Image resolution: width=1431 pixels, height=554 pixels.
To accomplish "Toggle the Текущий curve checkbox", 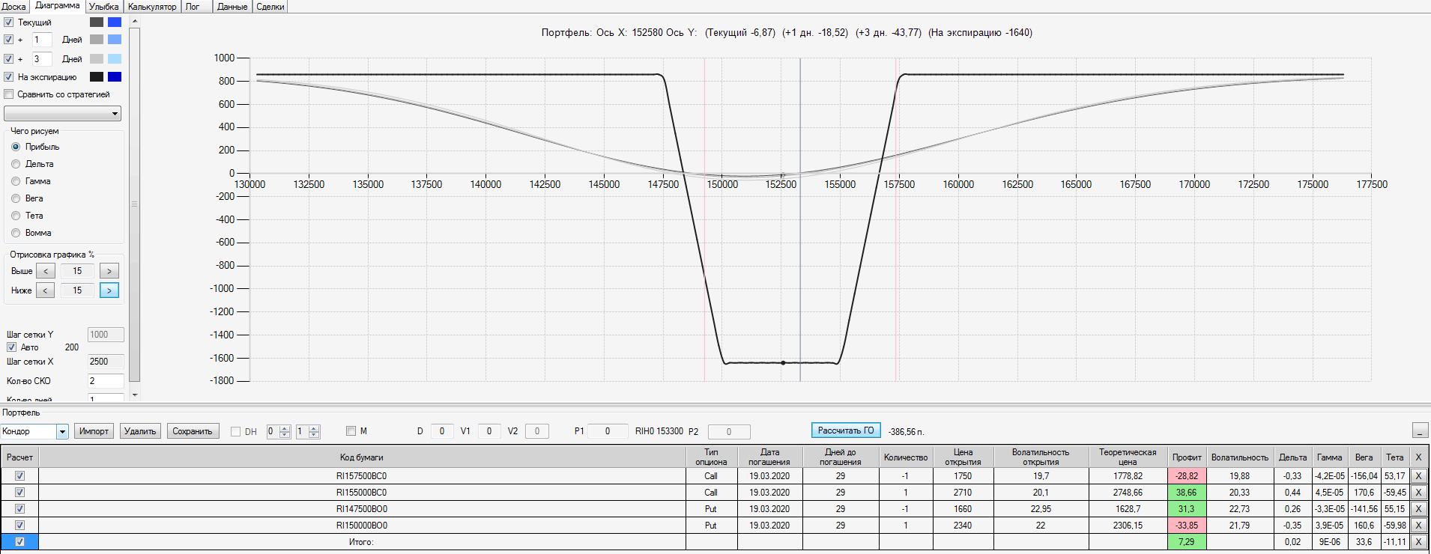I will [x=9, y=22].
